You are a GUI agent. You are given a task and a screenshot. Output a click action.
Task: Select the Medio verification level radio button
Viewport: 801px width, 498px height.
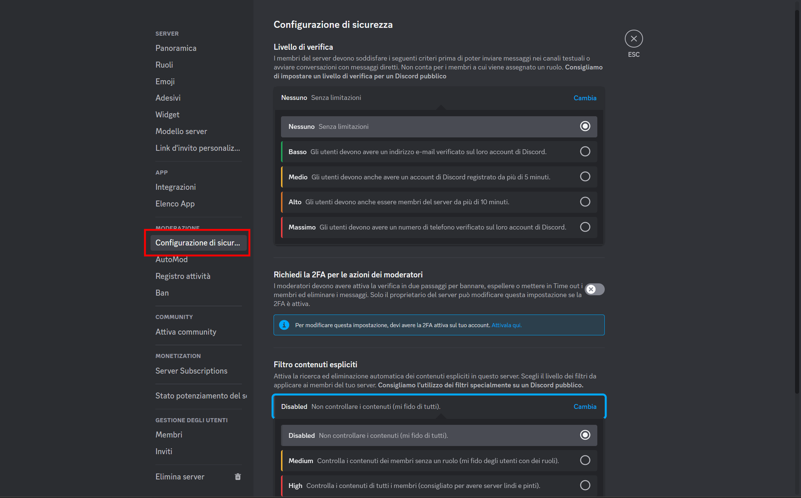(585, 176)
